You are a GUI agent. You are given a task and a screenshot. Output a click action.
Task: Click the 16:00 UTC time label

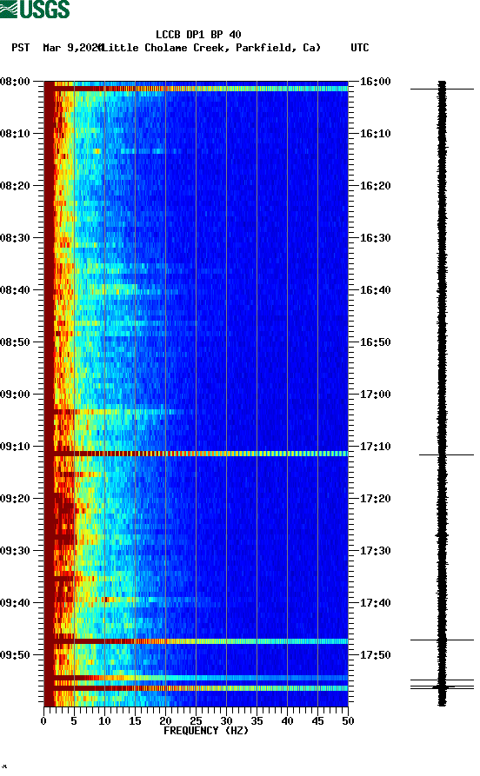point(375,81)
